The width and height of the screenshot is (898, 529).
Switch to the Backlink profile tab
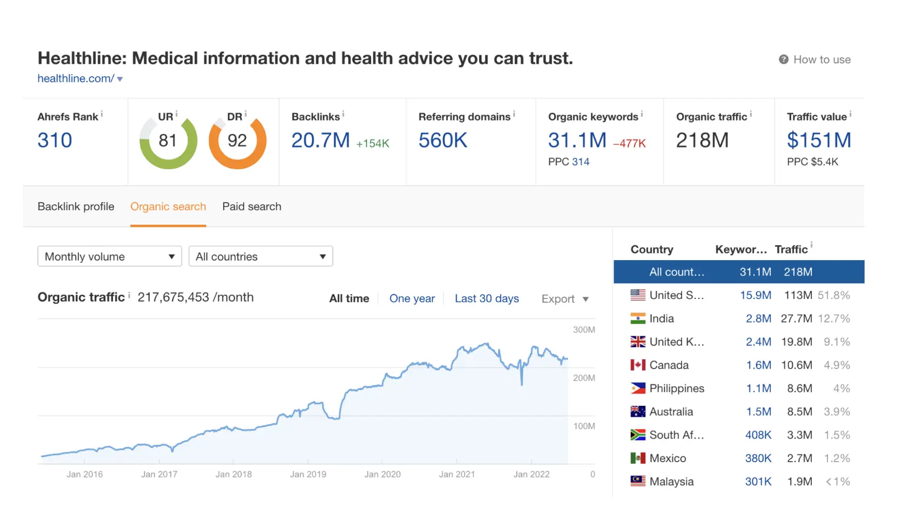76,206
